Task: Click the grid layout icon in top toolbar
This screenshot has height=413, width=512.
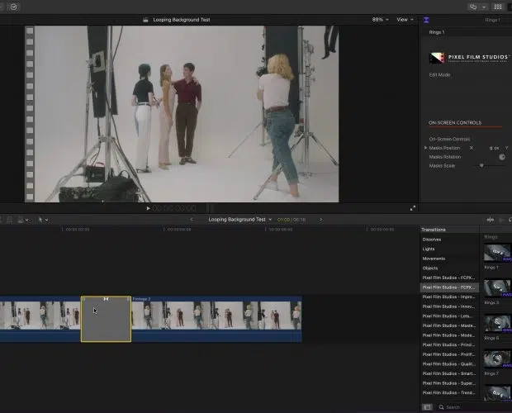Action: pos(498,7)
